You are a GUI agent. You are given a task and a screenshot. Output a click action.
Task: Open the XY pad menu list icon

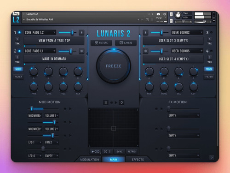click(106, 102)
